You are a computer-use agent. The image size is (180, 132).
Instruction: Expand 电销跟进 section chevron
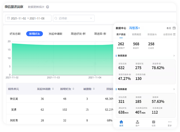pyautogui.click(x=174, y=89)
